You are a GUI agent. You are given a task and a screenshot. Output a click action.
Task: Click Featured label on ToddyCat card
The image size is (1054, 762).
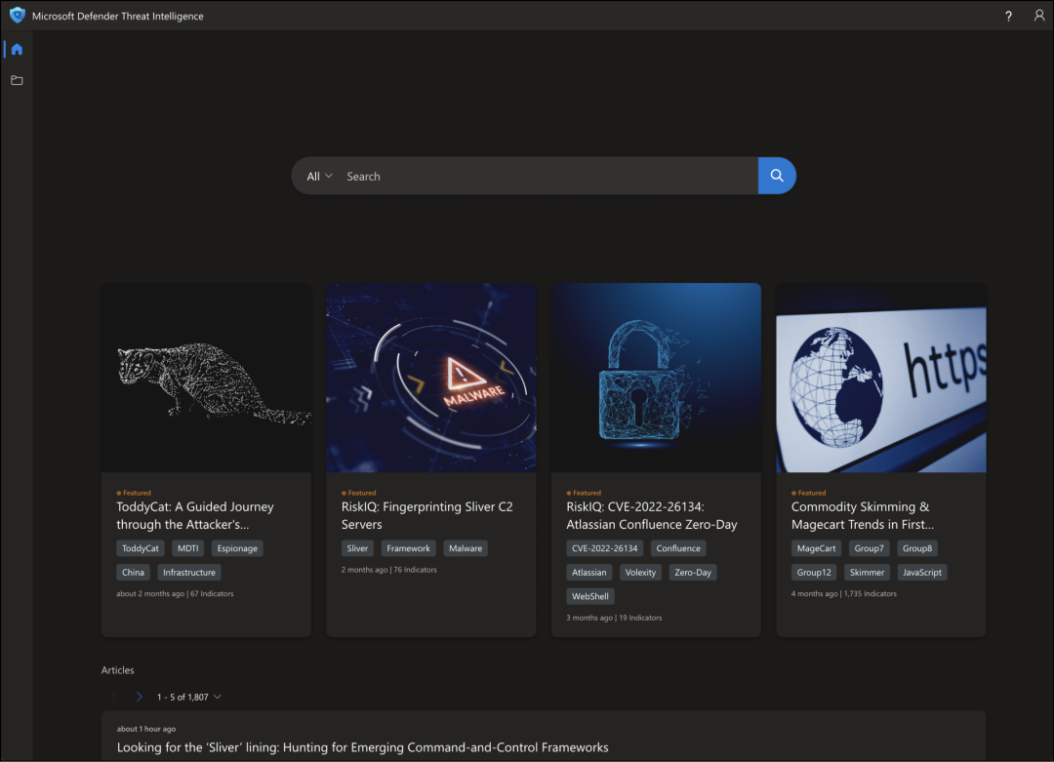pyautogui.click(x=134, y=493)
